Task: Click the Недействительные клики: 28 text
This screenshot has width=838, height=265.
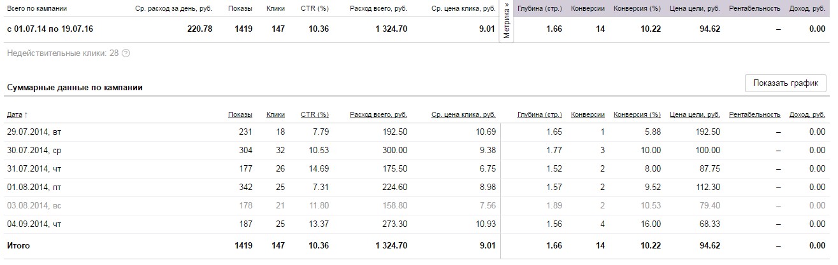Action: pos(62,53)
